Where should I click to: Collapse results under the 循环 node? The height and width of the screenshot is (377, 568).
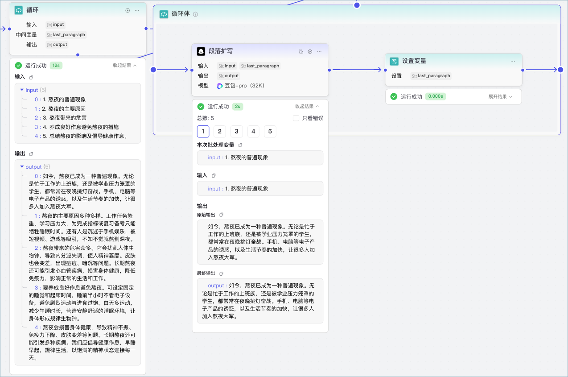click(124, 65)
